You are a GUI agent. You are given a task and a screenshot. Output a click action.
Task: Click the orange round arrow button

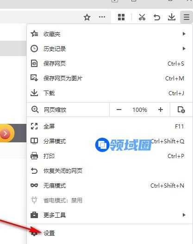coord(6,133)
